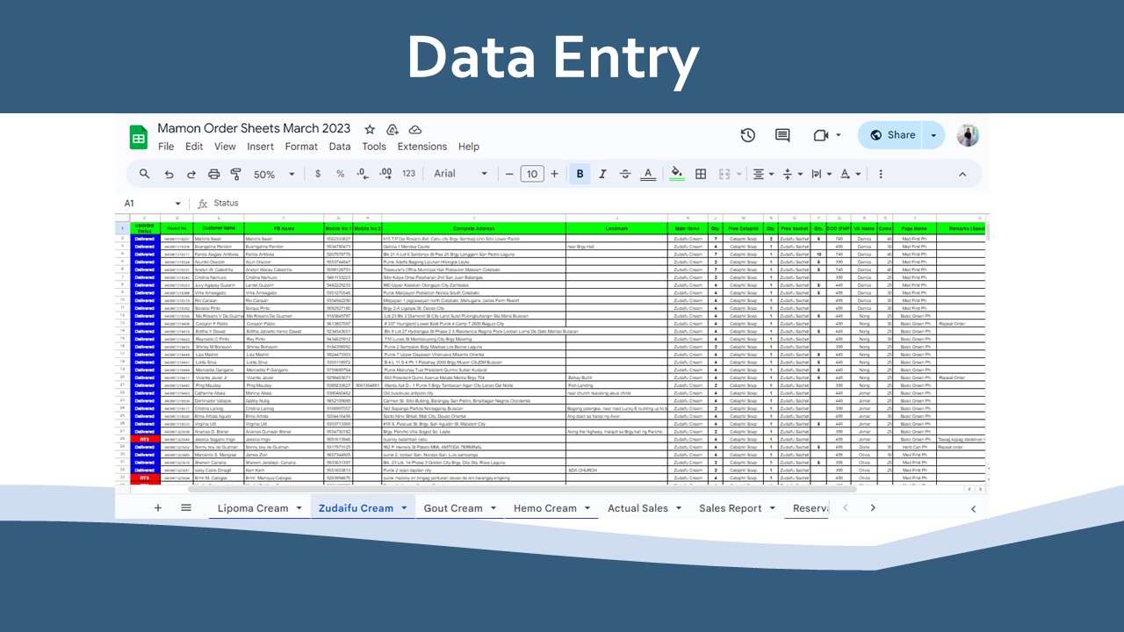Image resolution: width=1124 pixels, height=632 pixels.
Task: Start a Meet call via camera icon
Action: point(821,135)
